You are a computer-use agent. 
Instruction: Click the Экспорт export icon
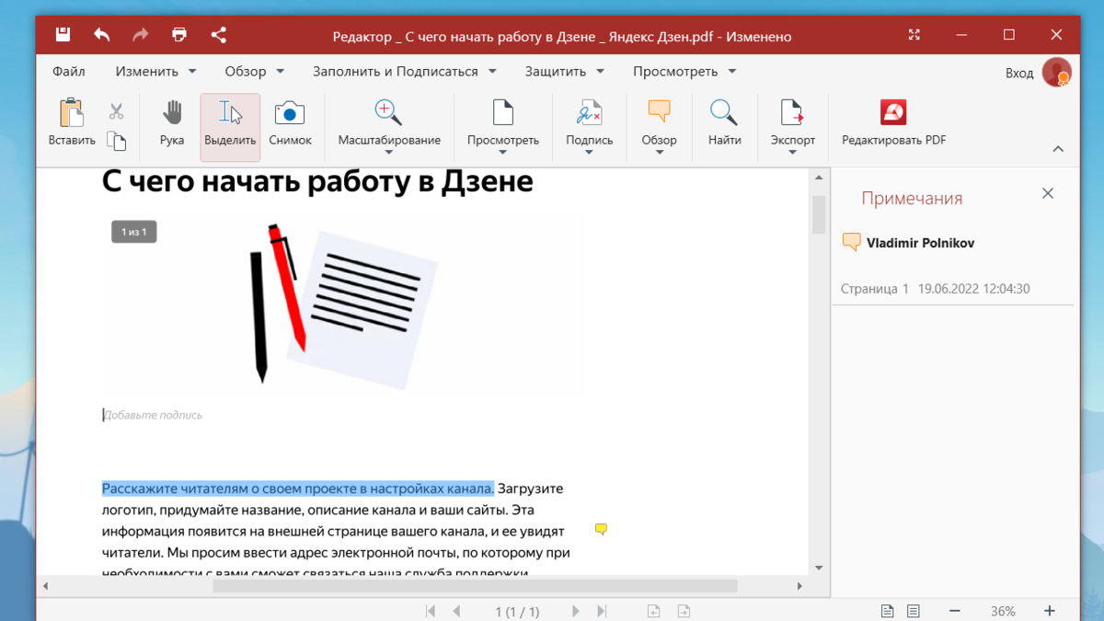tap(792, 112)
